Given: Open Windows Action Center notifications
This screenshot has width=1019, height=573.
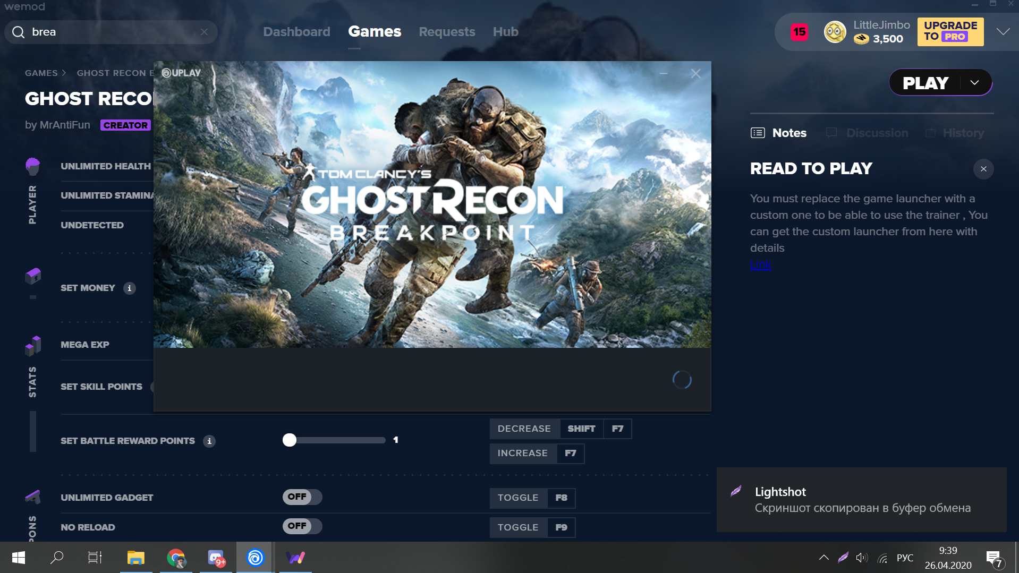Looking at the screenshot, I should (994, 558).
